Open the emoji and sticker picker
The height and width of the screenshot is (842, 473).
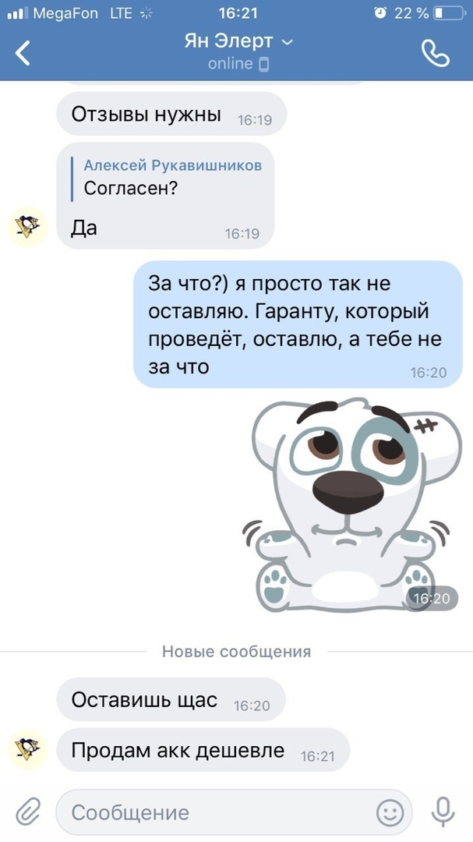[x=390, y=812]
